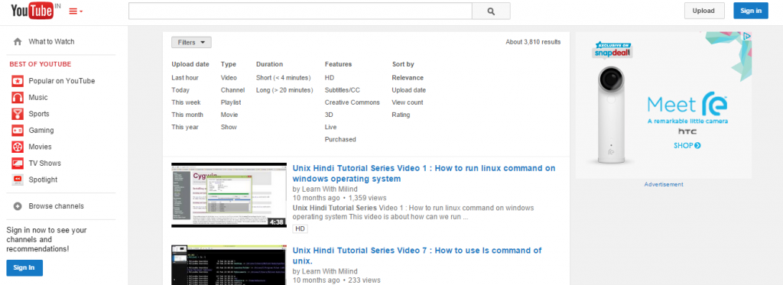783x285 pixels.
Task: Filter uploads by This year
Action: (x=185, y=128)
